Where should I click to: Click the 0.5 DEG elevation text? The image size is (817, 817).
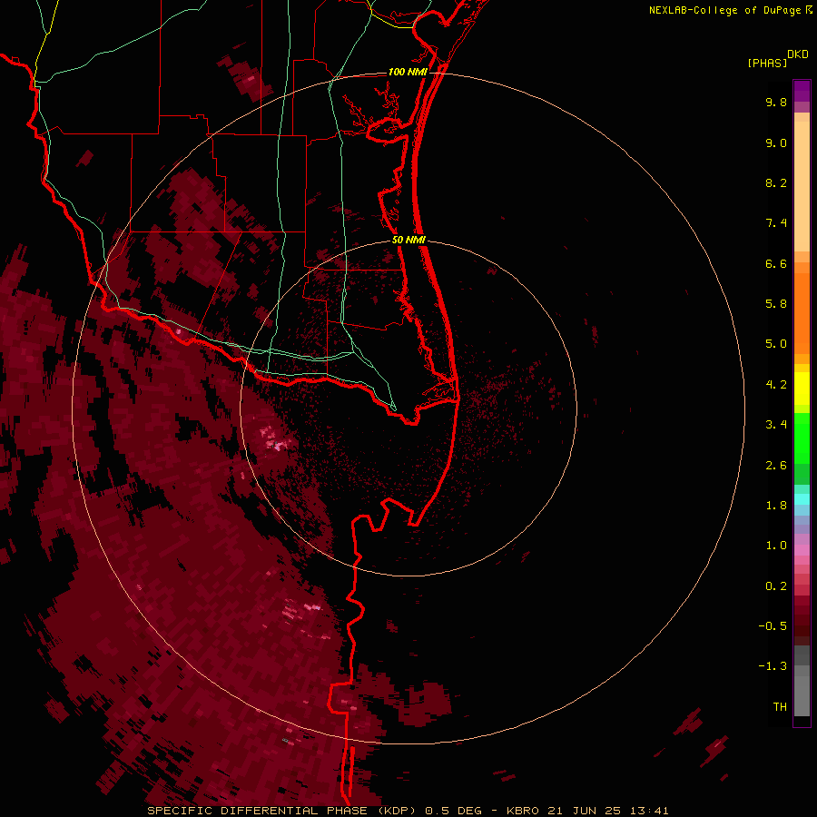pyautogui.click(x=453, y=811)
